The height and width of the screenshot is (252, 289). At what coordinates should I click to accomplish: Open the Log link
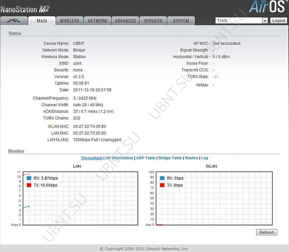click(x=204, y=158)
